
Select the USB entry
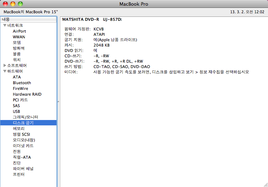click(x=16, y=111)
